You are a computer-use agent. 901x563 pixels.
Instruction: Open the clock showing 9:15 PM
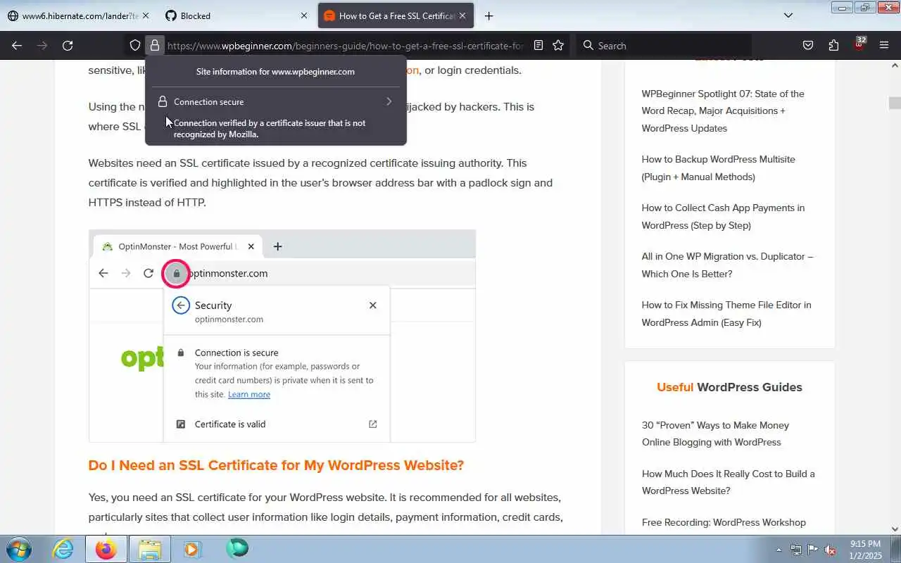[x=865, y=550]
